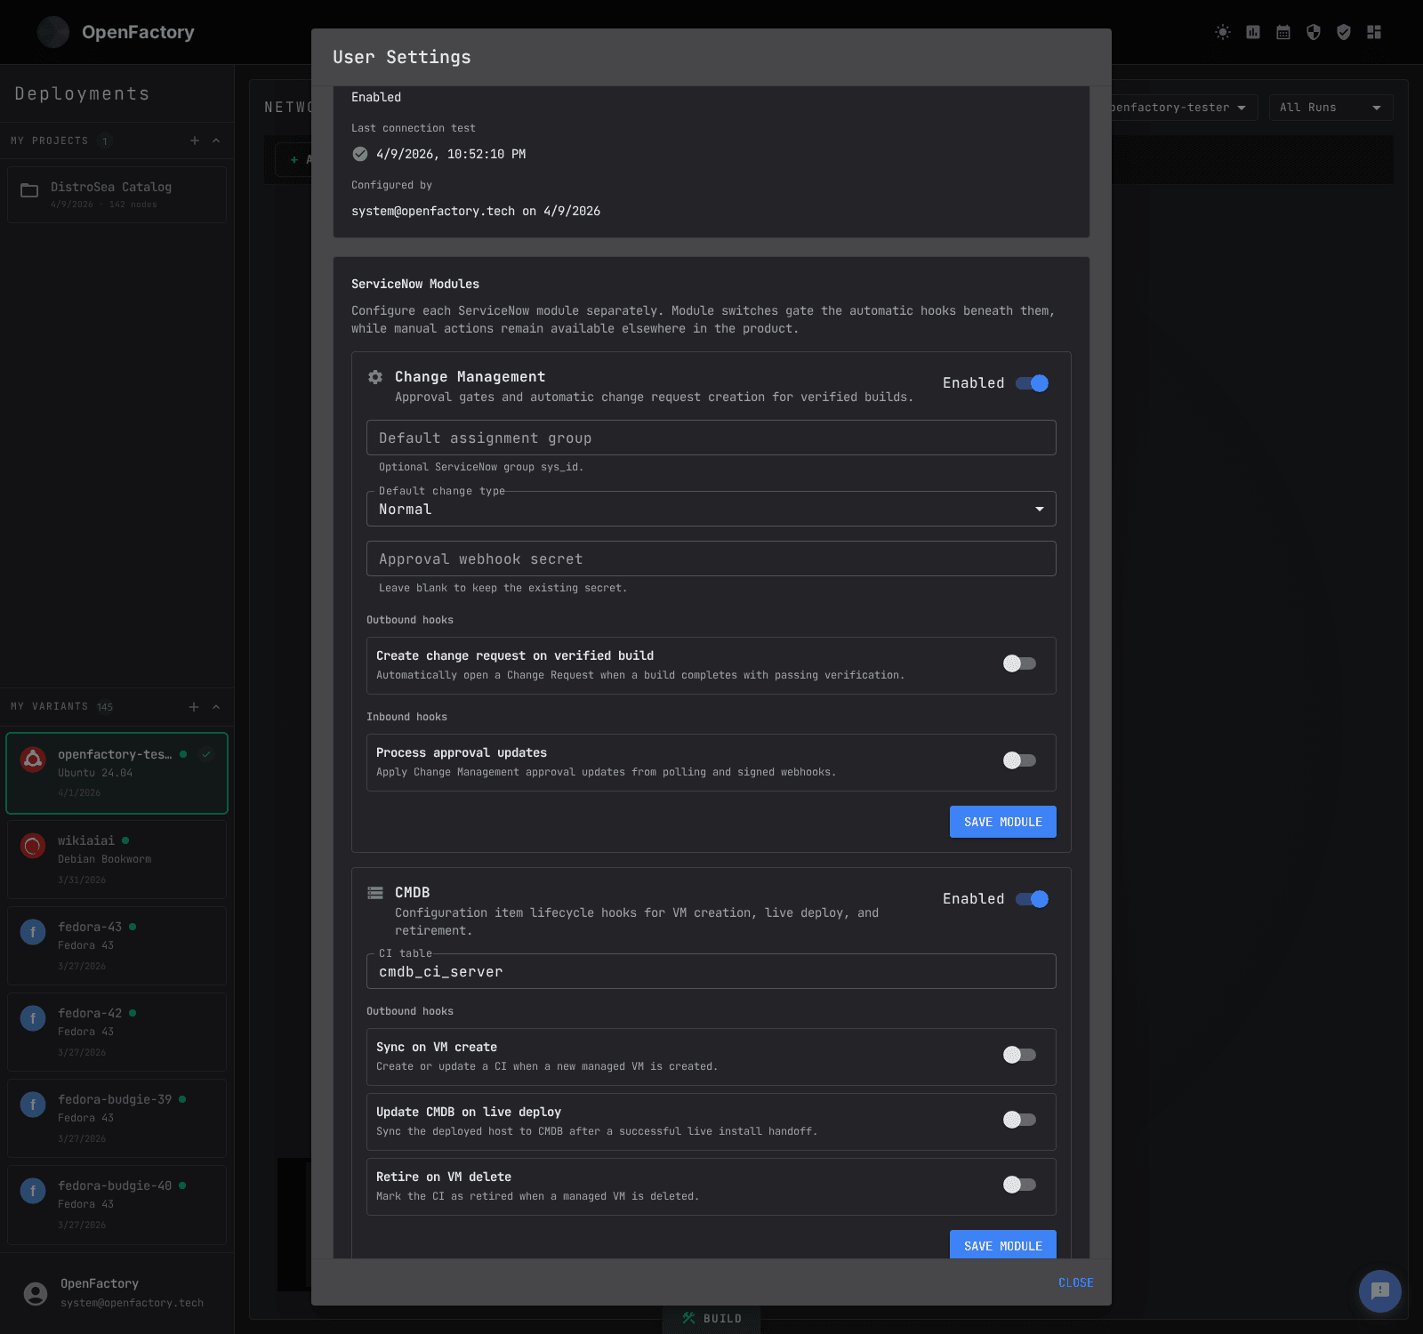1423x1334 pixels.
Task: Enable Retire on VM delete hook
Action: (x=1019, y=1185)
